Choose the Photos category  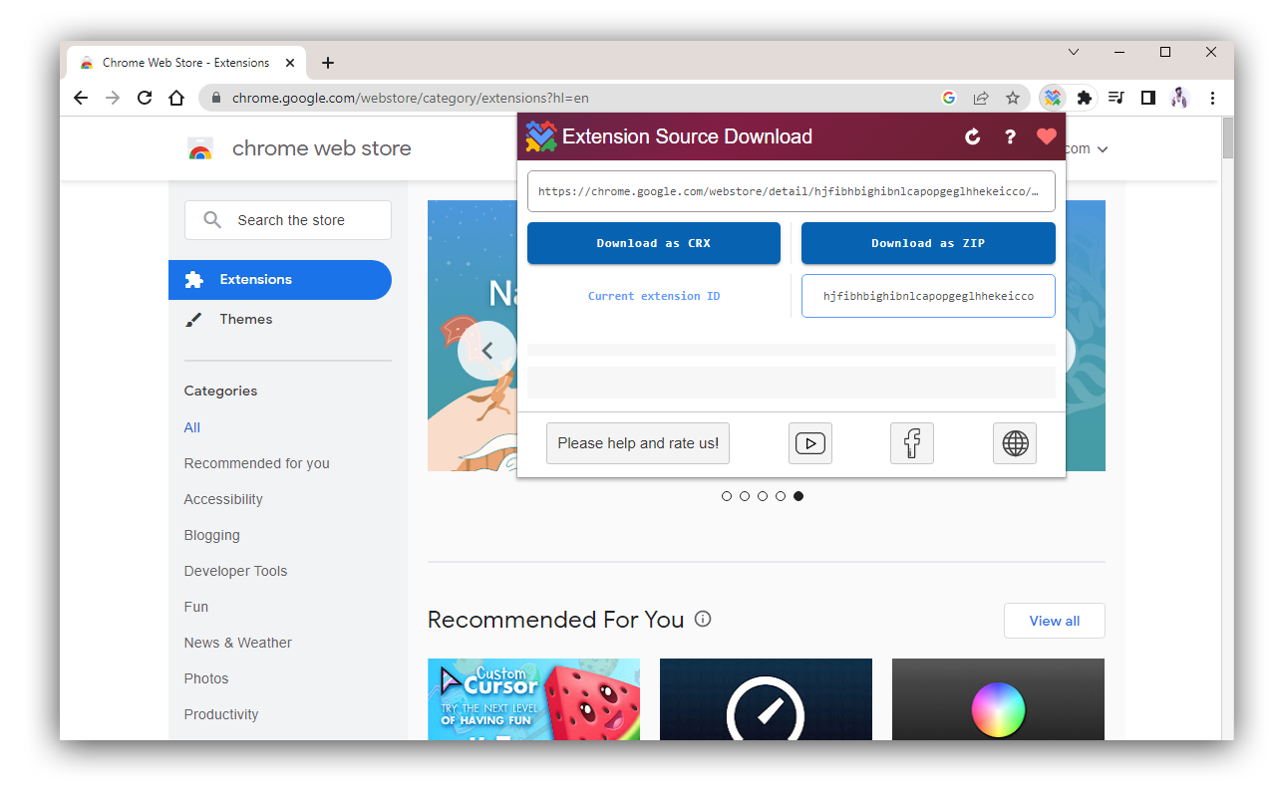pyautogui.click(x=206, y=678)
